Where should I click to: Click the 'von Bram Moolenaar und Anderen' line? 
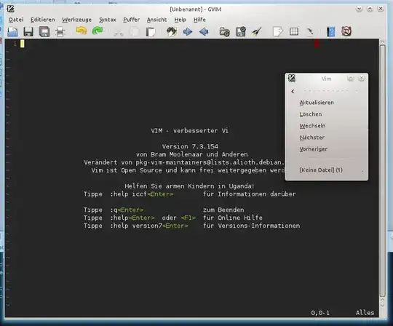pyautogui.click(x=191, y=154)
